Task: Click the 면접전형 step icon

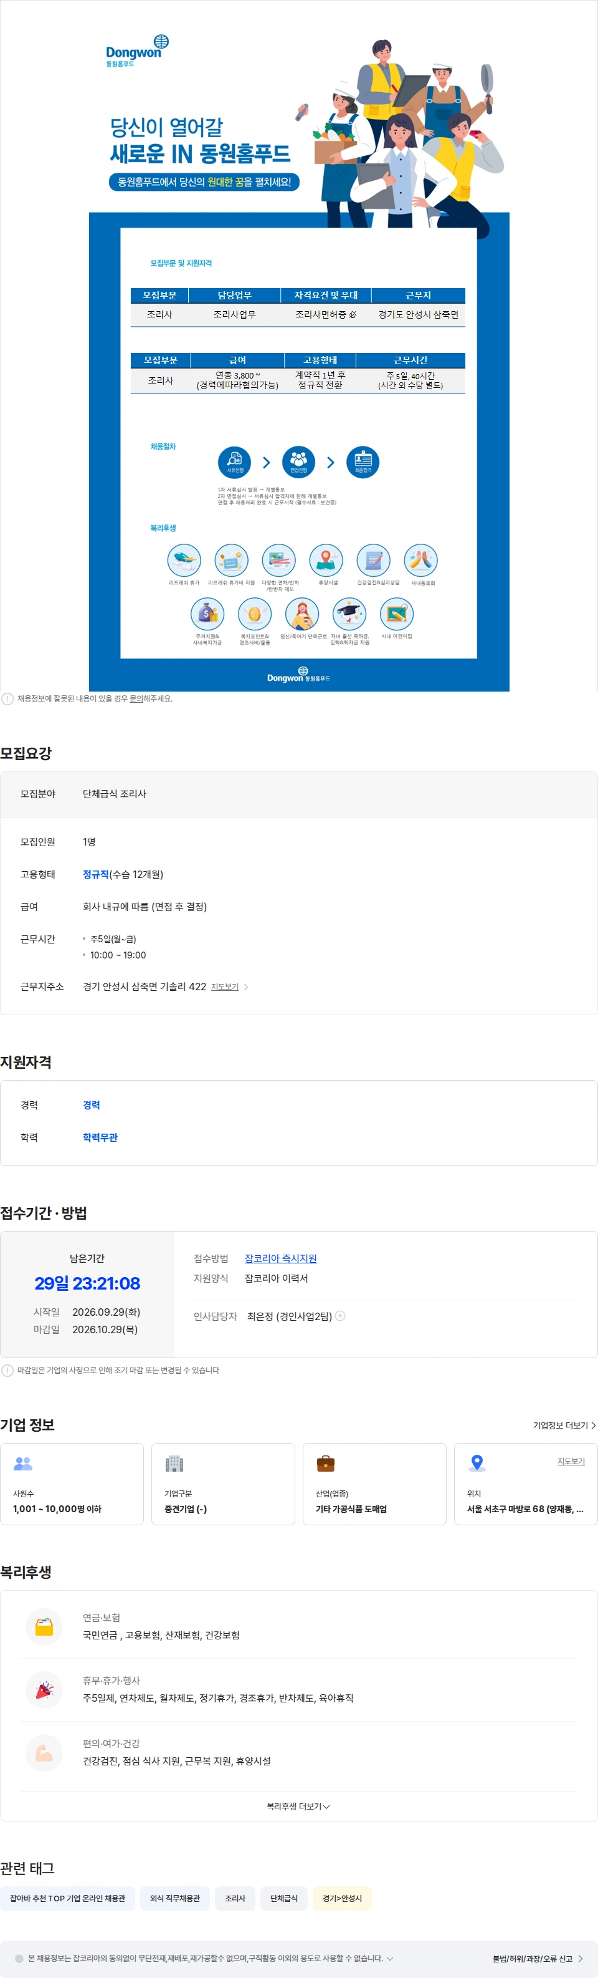Action: click(x=298, y=462)
